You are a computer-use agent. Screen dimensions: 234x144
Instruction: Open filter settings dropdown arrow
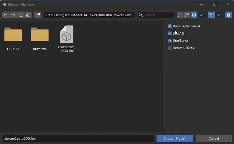click(x=218, y=15)
